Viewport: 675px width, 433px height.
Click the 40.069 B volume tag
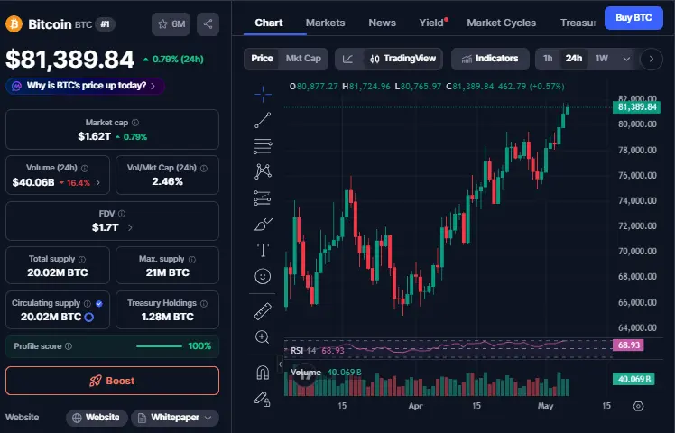click(x=633, y=379)
